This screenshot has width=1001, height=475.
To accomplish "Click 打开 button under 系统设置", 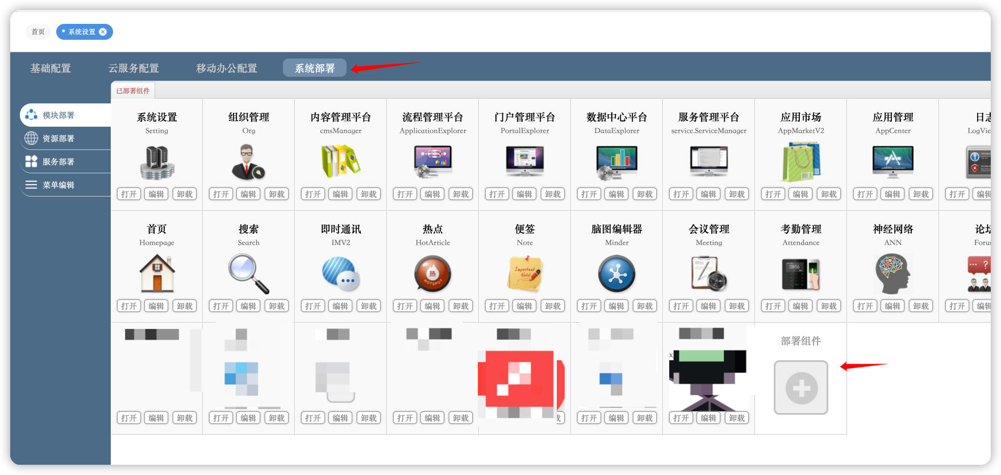I will click(129, 194).
